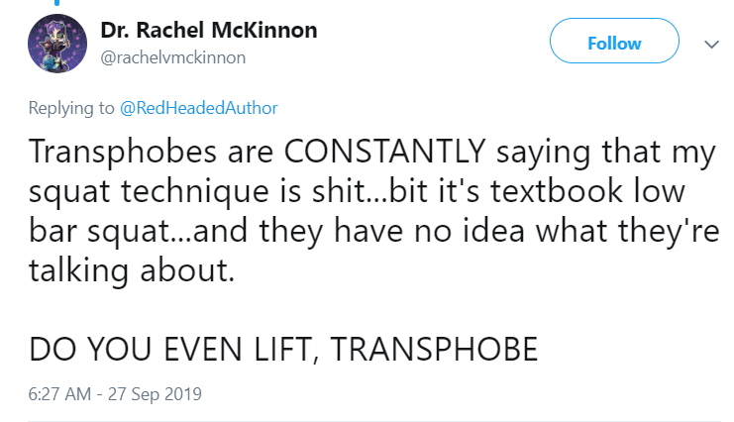734x422 pixels.
Task: Click the word Transphobes starting the tweet
Action: [x=123, y=153]
